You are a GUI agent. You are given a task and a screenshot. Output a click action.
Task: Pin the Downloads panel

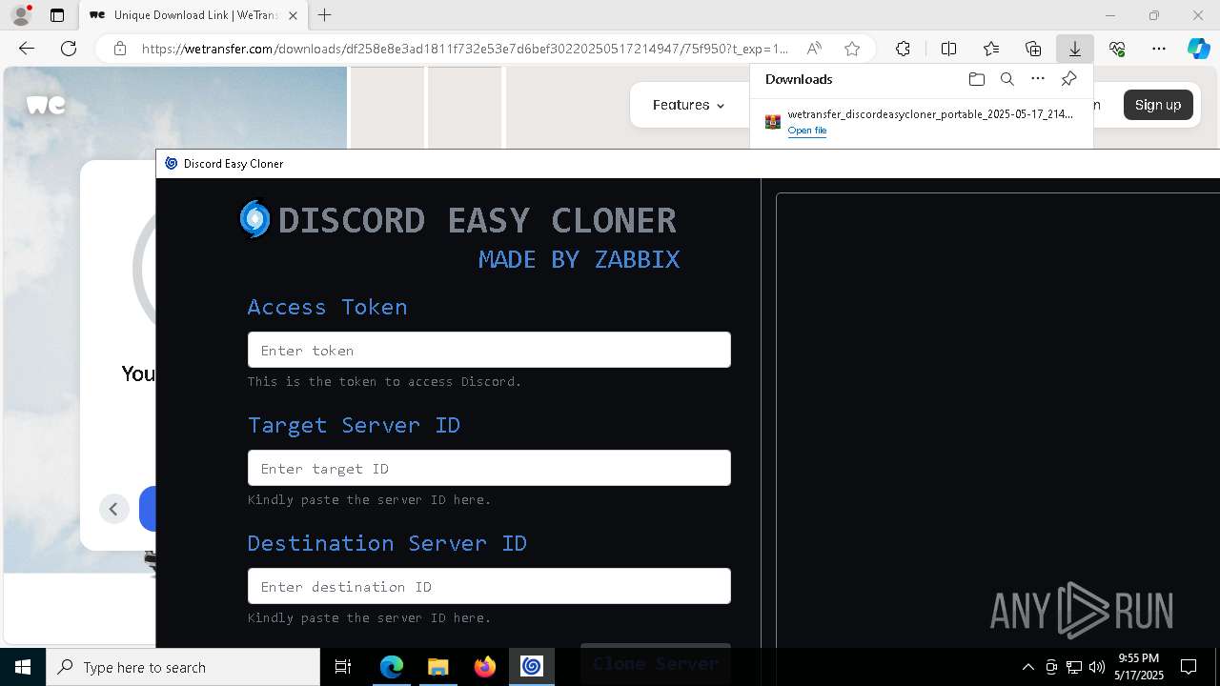(1069, 79)
